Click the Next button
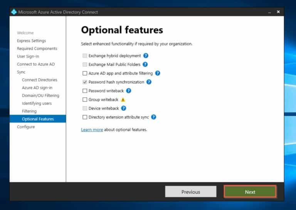 pos(250,192)
